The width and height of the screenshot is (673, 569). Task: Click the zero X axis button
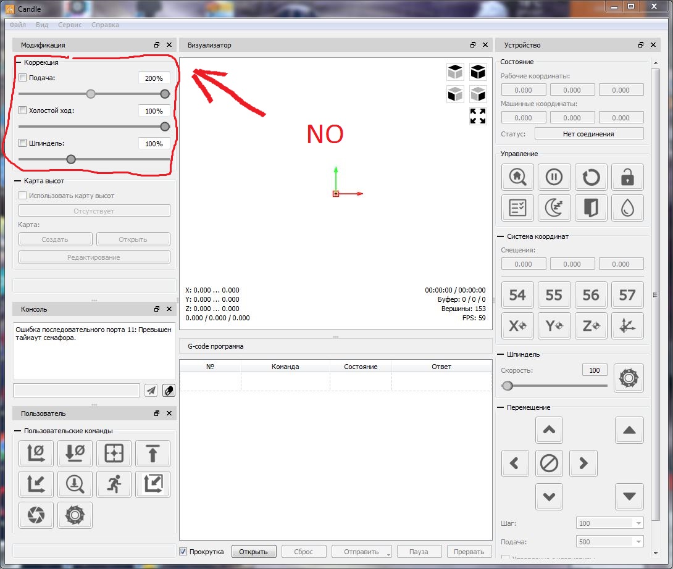point(517,326)
